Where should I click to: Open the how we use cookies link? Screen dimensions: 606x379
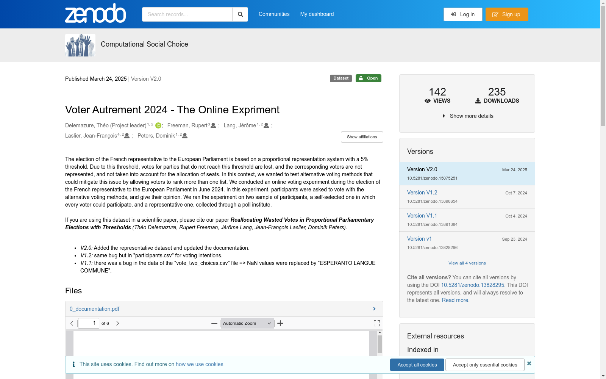[200, 364]
